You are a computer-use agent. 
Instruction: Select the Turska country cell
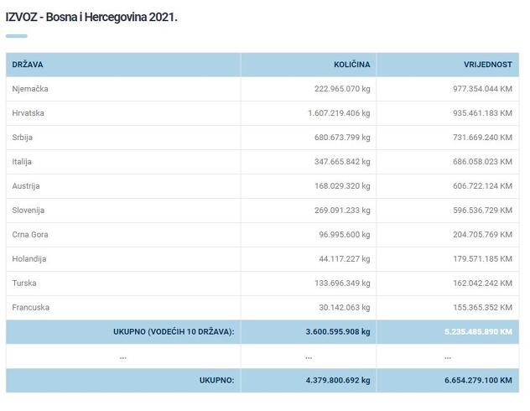pos(24,284)
